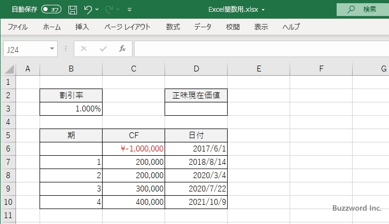This screenshot has width=389, height=224.
Task: Select column E header
Action: (259, 69)
